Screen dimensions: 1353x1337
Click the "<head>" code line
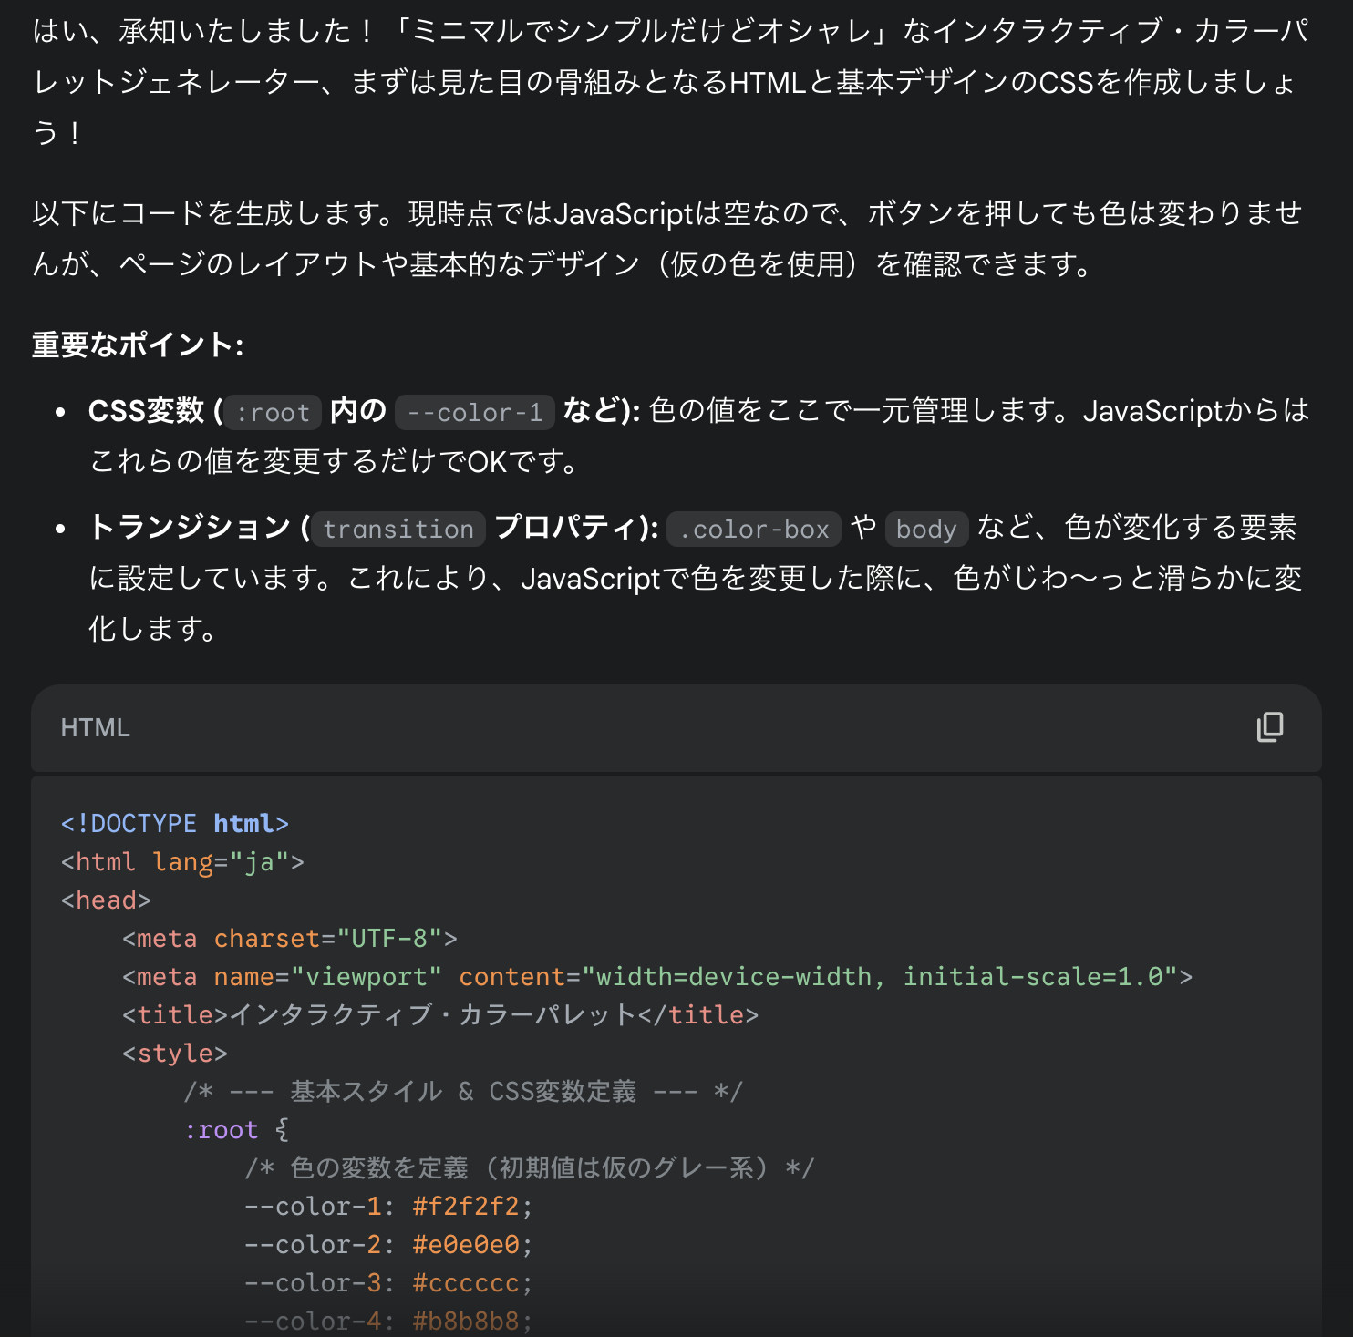click(x=106, y=900)
